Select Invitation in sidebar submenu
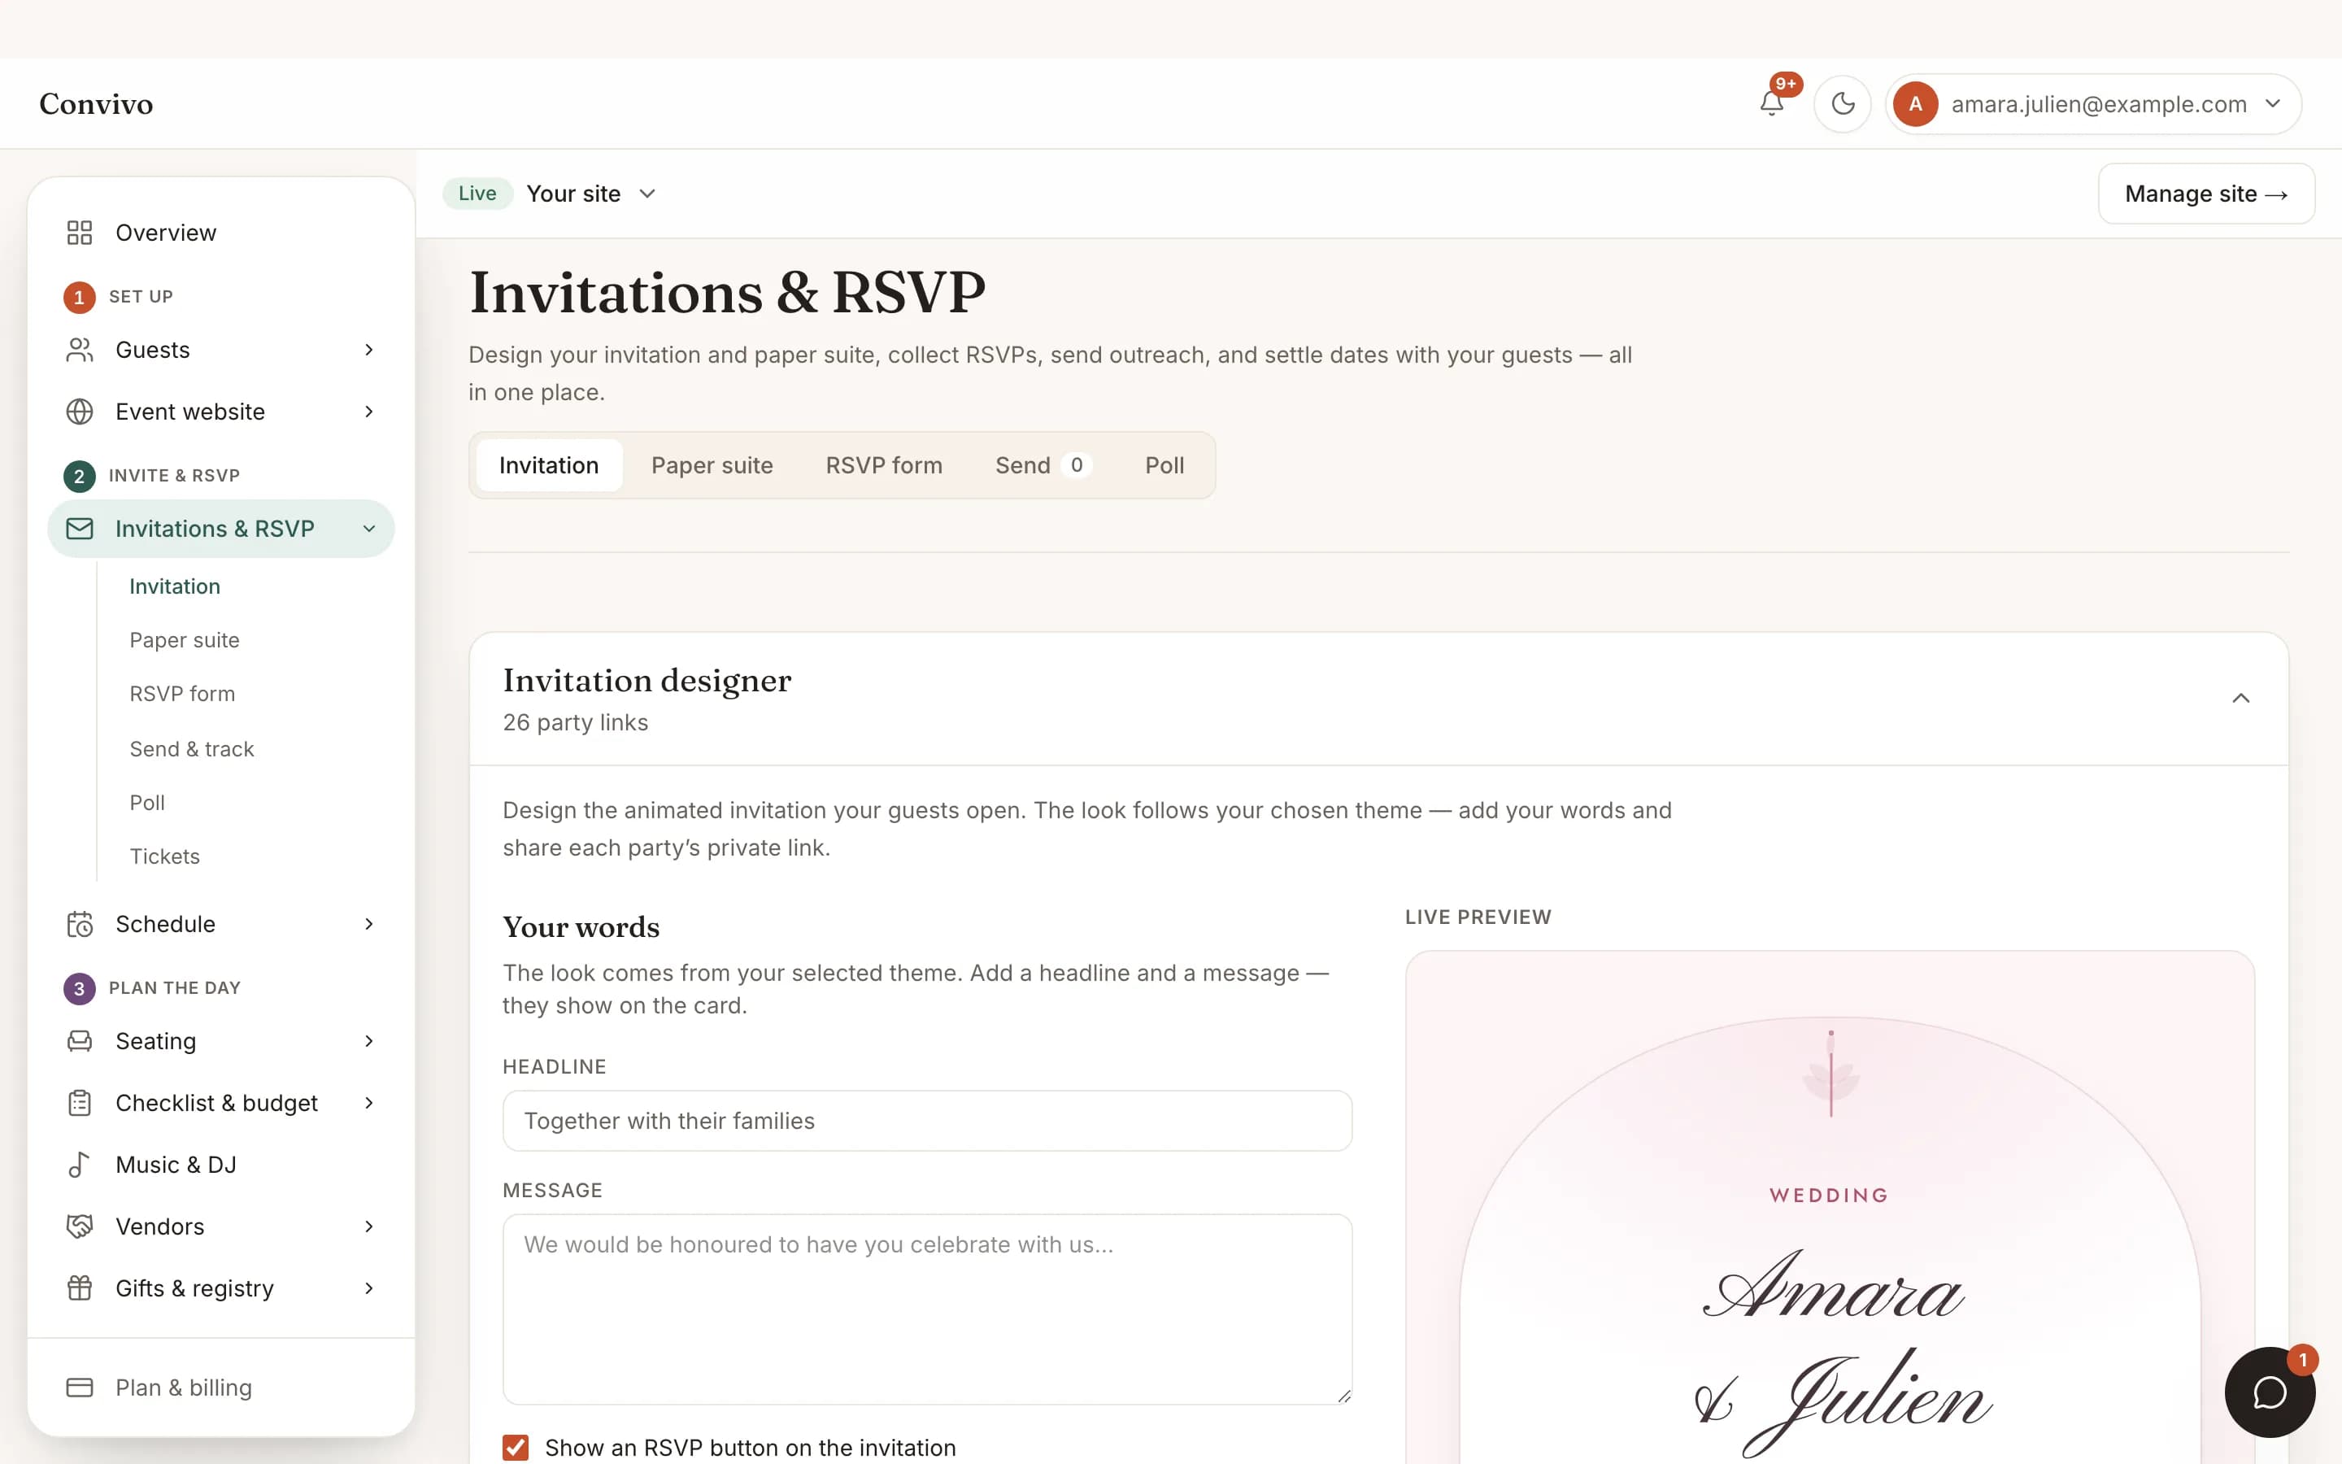The height and width of the screenshot is (1464, 2342). pos(175,586)
